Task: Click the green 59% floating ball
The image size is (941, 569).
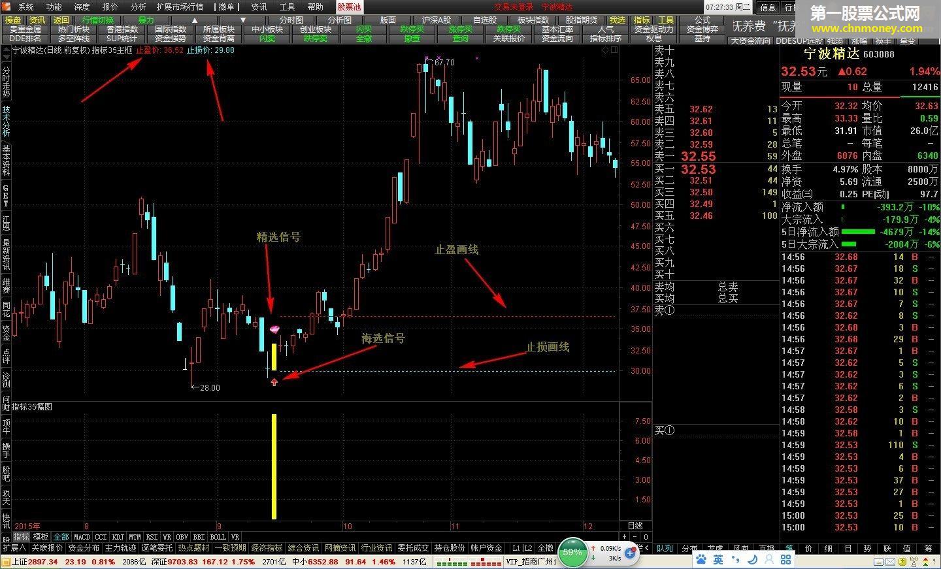Action: point(572,553)
